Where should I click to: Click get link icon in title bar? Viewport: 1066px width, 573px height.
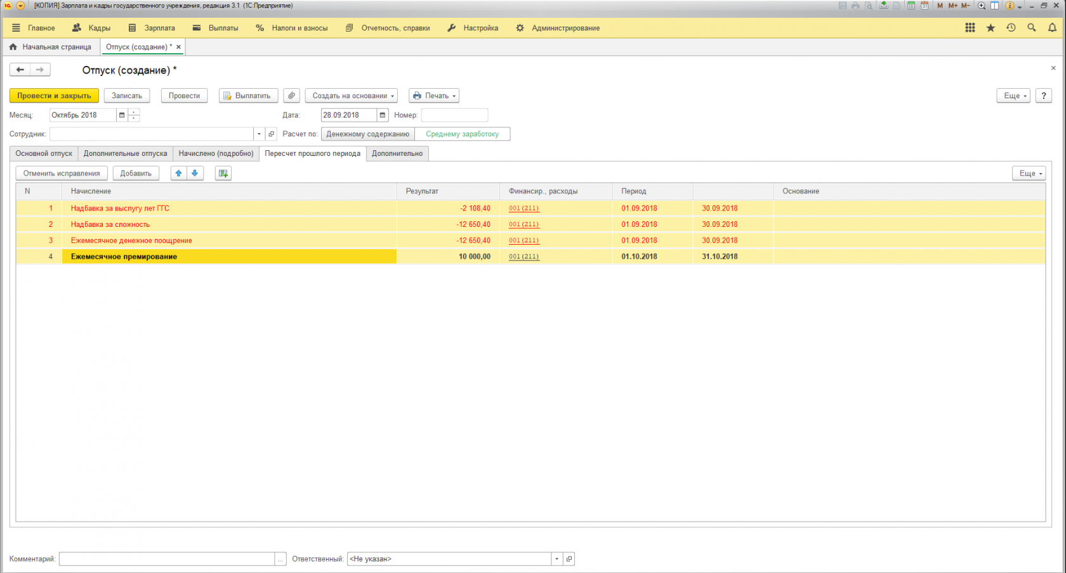[x=883, y=6]
